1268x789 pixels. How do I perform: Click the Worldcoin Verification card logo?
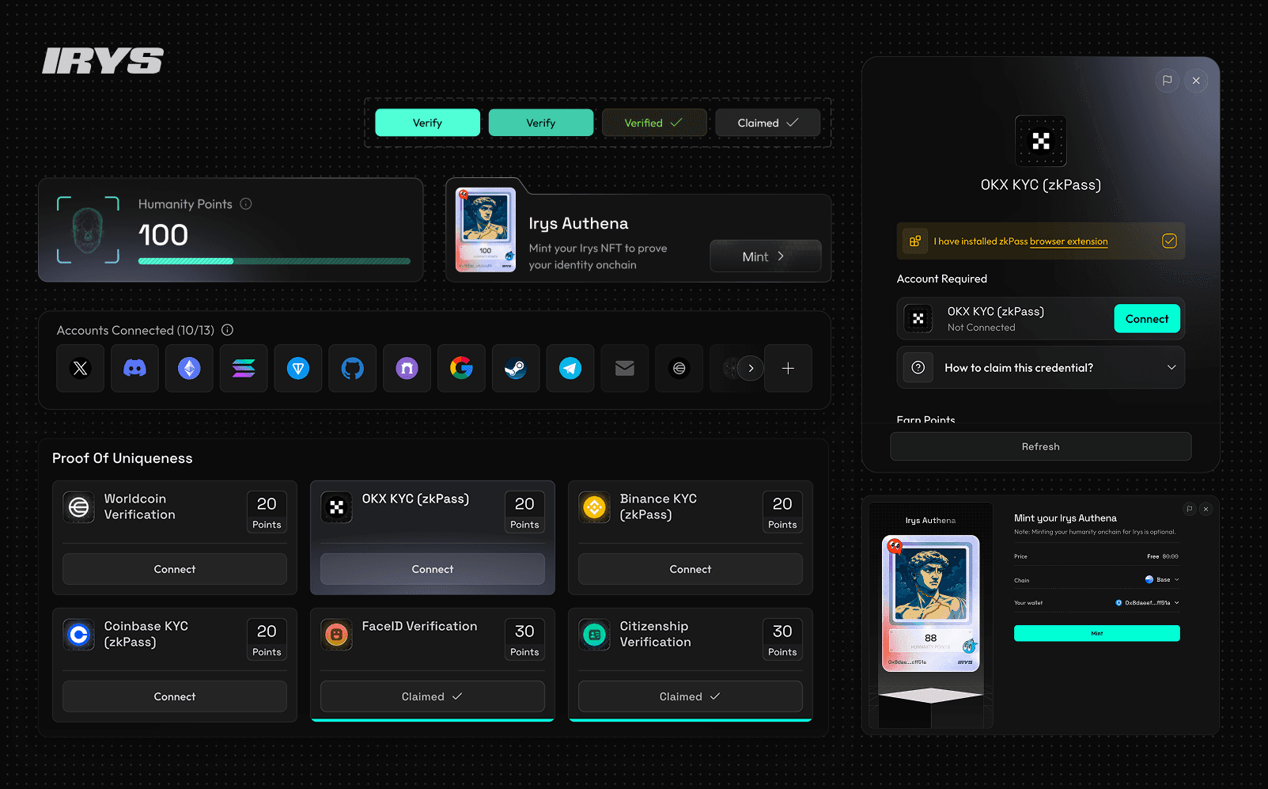pyautogui.click(x=79, y=507)
